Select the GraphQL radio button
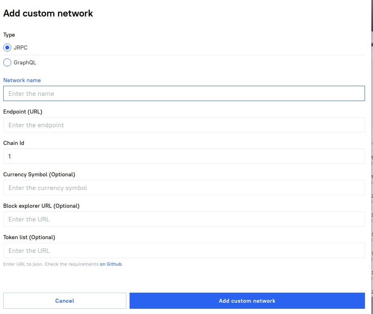The image size is (373, 314). tap(7, 62)
